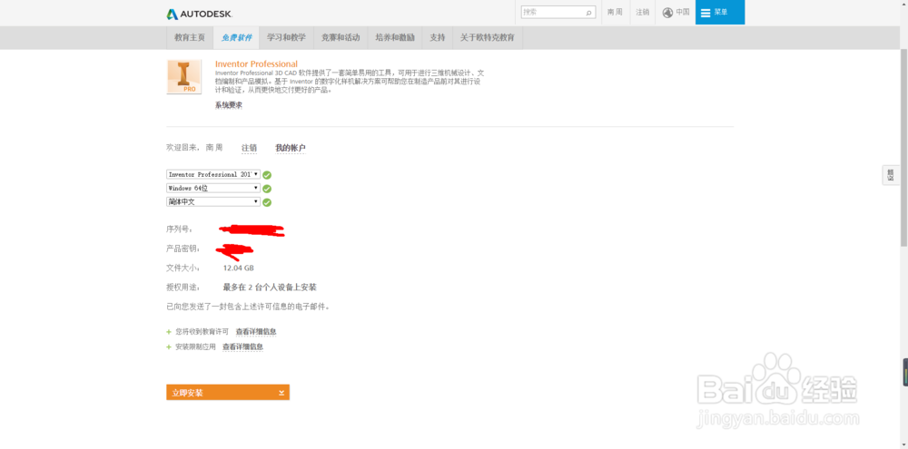This screenshot has width=908, height=449.
Task: Open the 支持 tab
Action: pos(438,37)
